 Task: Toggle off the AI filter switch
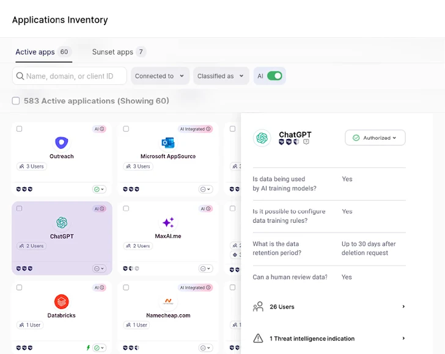click(274, 76)
